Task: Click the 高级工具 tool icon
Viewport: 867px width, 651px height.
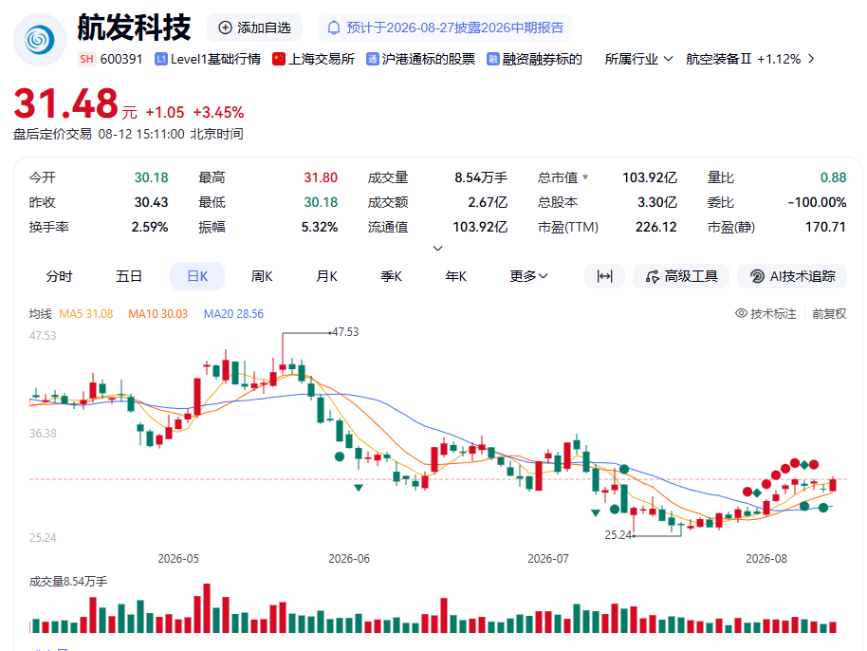Action: tap(653, 276)
